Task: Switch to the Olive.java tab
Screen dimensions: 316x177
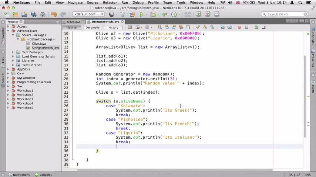Action: [73, 21]
